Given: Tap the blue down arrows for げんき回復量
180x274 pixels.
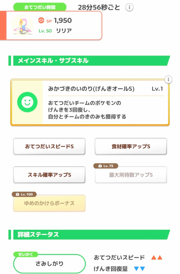Looking at the screenshot, I should (139, 269).
